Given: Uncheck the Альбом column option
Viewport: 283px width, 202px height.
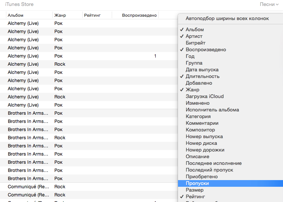Looking at the screenshot, I should pyautogui.click(x=230, y=30).
